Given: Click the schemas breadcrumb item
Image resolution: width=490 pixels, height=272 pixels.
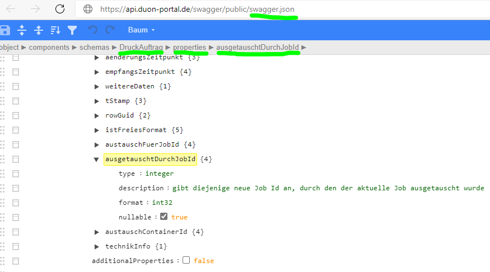Looking at the screenshot, I should [94, 48].
